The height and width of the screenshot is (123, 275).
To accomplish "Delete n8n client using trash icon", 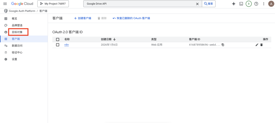I will pos(261,45).
